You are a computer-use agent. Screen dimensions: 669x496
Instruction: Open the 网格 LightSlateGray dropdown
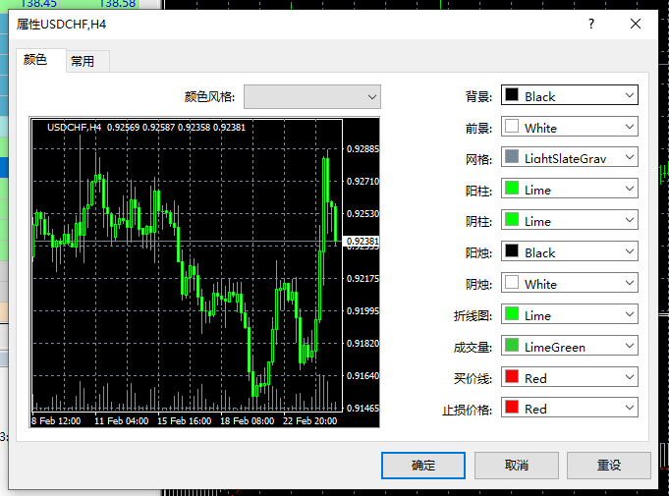tap(629, 158)
